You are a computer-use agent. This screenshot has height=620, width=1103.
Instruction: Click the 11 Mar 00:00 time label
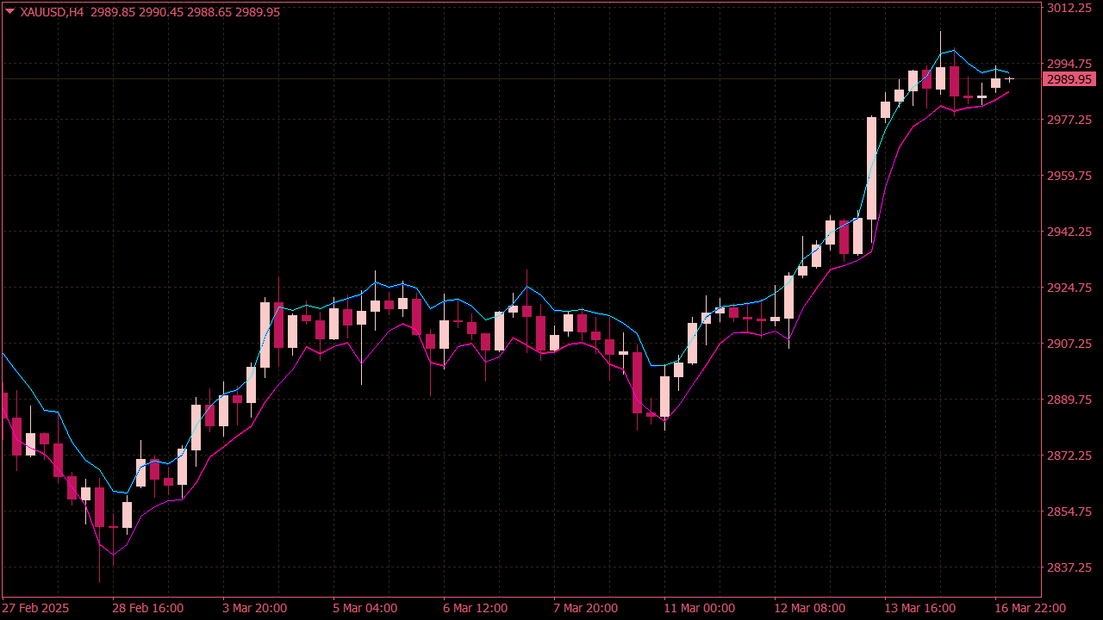point(700,608)
